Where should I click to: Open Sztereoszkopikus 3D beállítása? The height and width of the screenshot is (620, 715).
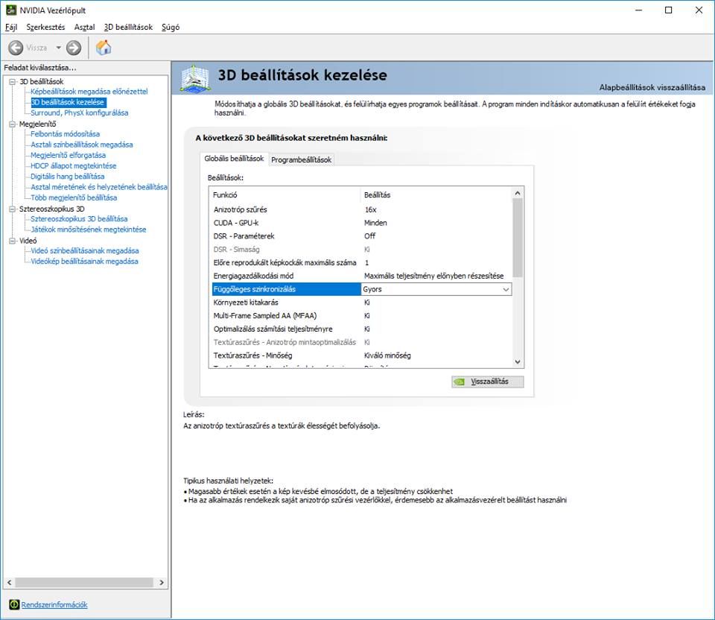pyautogui.click(x=79, y=219)
